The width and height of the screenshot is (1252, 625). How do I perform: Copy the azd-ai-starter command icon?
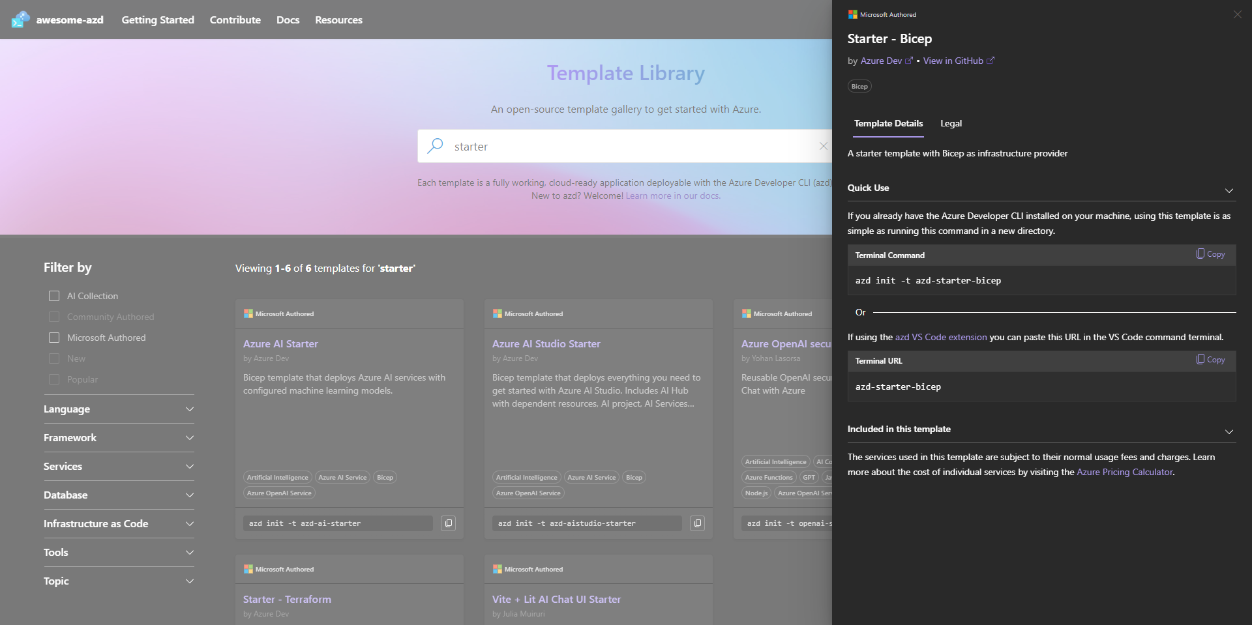(x=448, y=523)
